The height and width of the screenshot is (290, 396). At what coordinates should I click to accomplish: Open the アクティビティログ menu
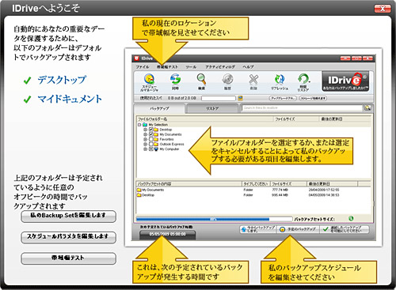(220, 67)
